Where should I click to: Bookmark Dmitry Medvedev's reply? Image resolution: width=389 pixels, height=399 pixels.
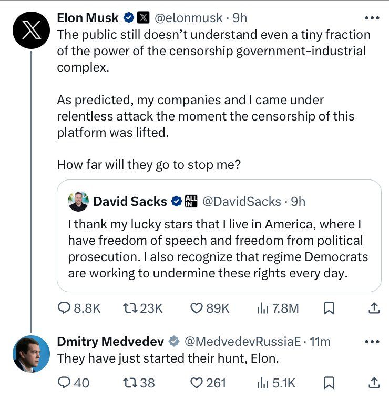tap(329, 383)
